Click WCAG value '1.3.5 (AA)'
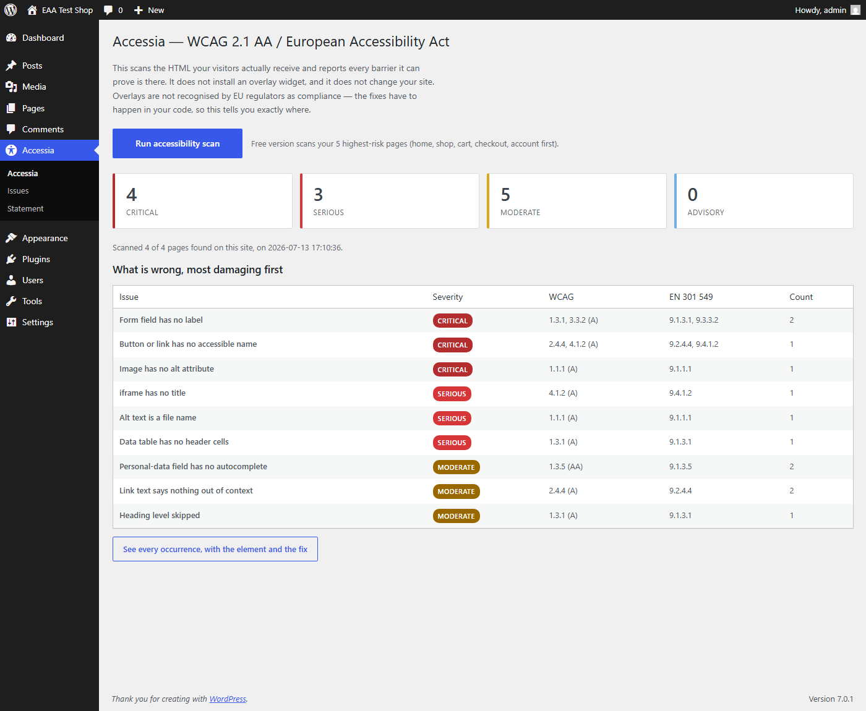 pyautogui.click(x=565, y=467)
